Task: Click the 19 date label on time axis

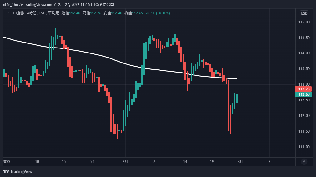Action: point(212,162)
